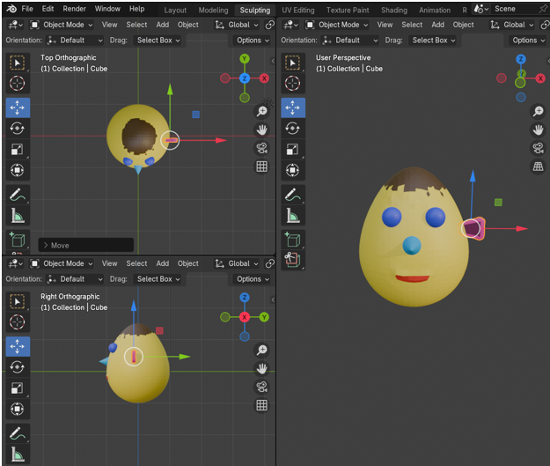The image size is (550, 466).
Task: Open the Orientation Default dropdown in the Top Orthographic viewport
Action: pyautogui.click(x=74, y=41)
